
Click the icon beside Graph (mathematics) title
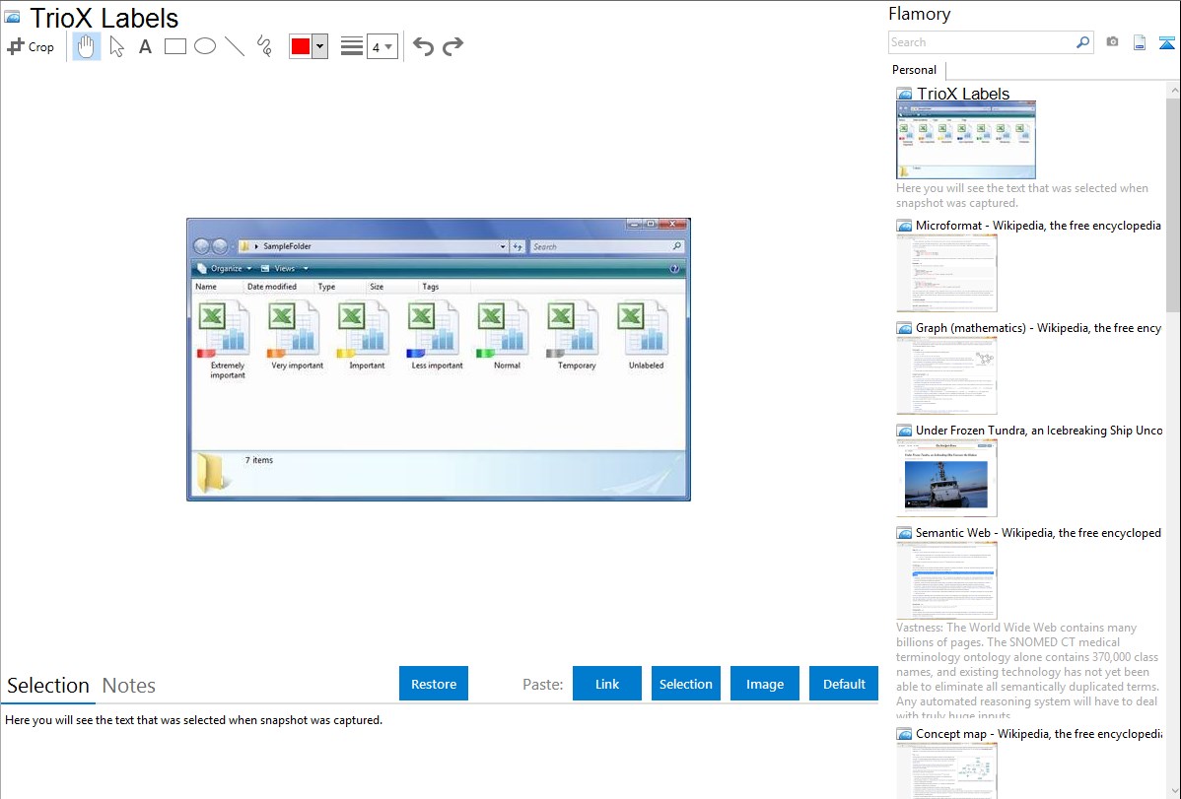(x=905, y=328)
